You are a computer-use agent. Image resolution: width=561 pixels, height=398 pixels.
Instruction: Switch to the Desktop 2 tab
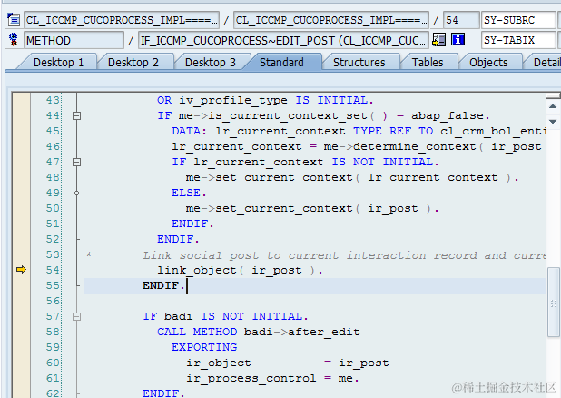[133, 63]
